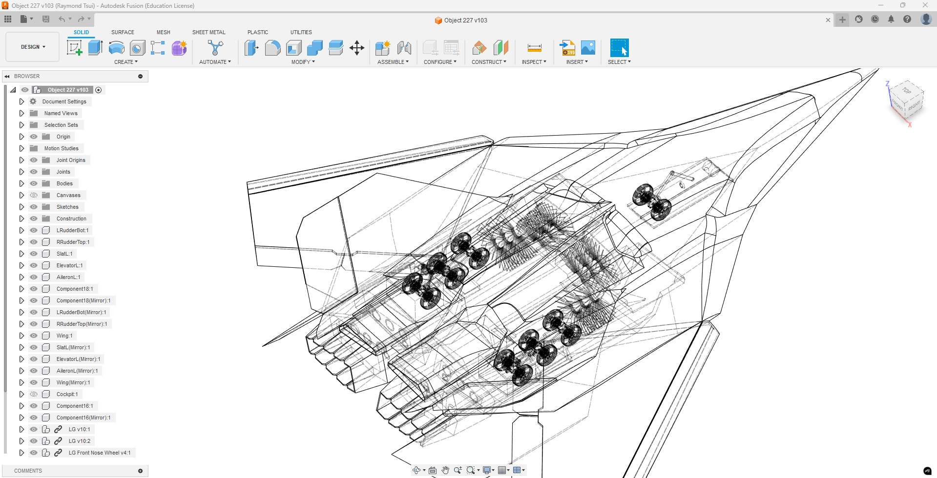Select the SOLID tab
Screen dimensions: 937x478
(82, 32)
